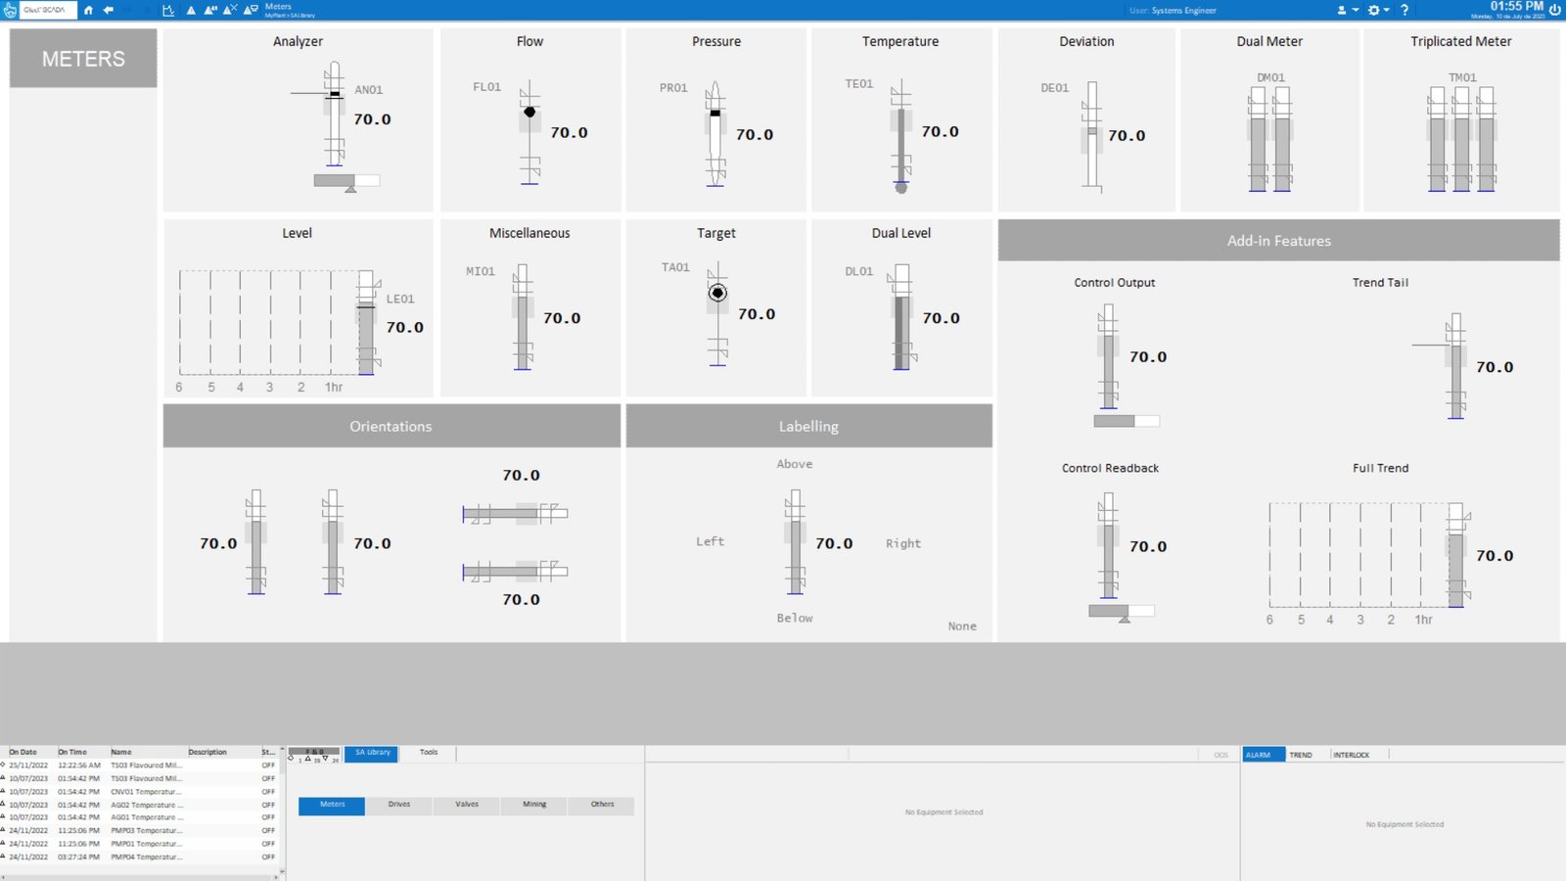This screenshot has width=1566, height=881.
Task: Select the Level LE01 meter
Action: coord(366,323)
